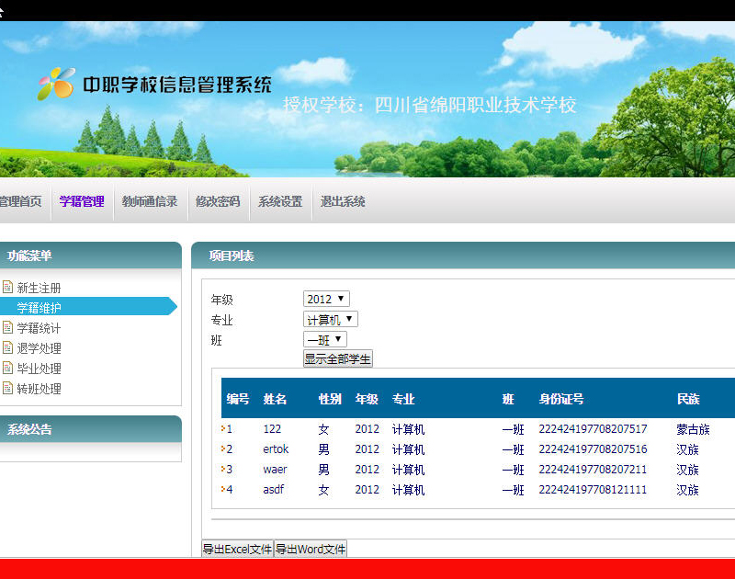Image resolution: width=735 pixels, height=579 pixels.
Task: Go to 教师通信录 navigation item
Action: click(150, 202)
